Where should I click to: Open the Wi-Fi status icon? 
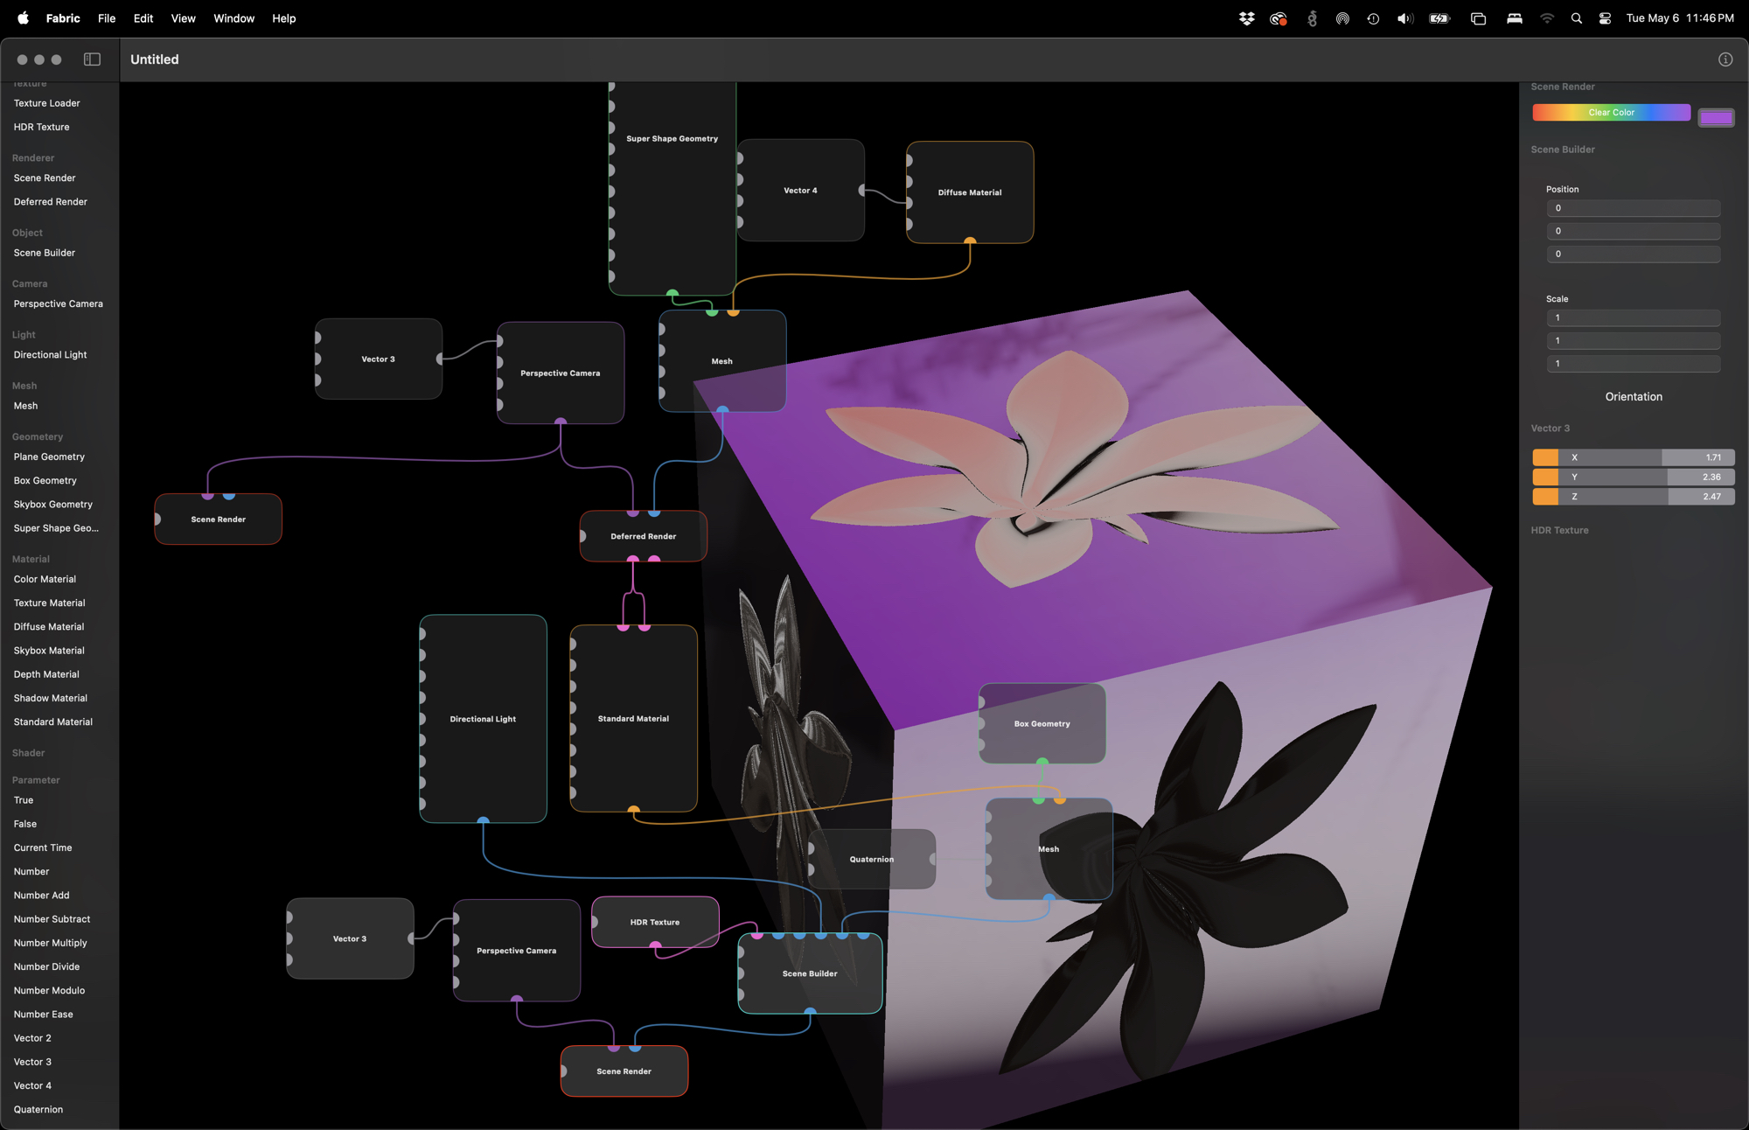1546,18
